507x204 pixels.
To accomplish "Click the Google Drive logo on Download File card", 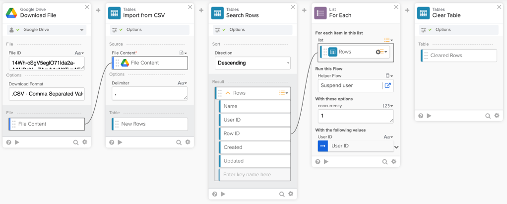I will tap(11, 13).
